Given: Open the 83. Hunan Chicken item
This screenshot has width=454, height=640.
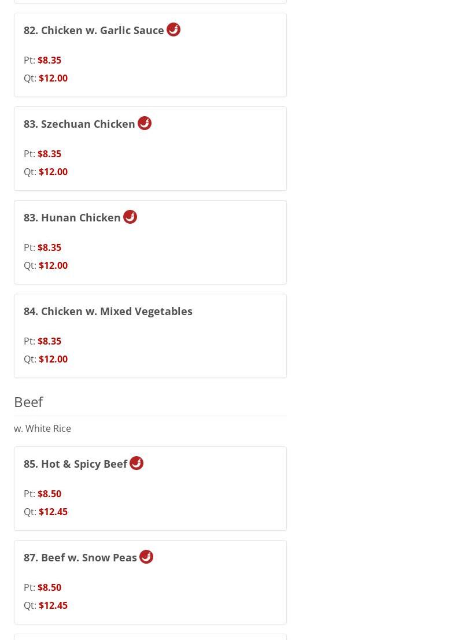Looking at the screenshot, I should pyautogui.click(x=72, y=217).
